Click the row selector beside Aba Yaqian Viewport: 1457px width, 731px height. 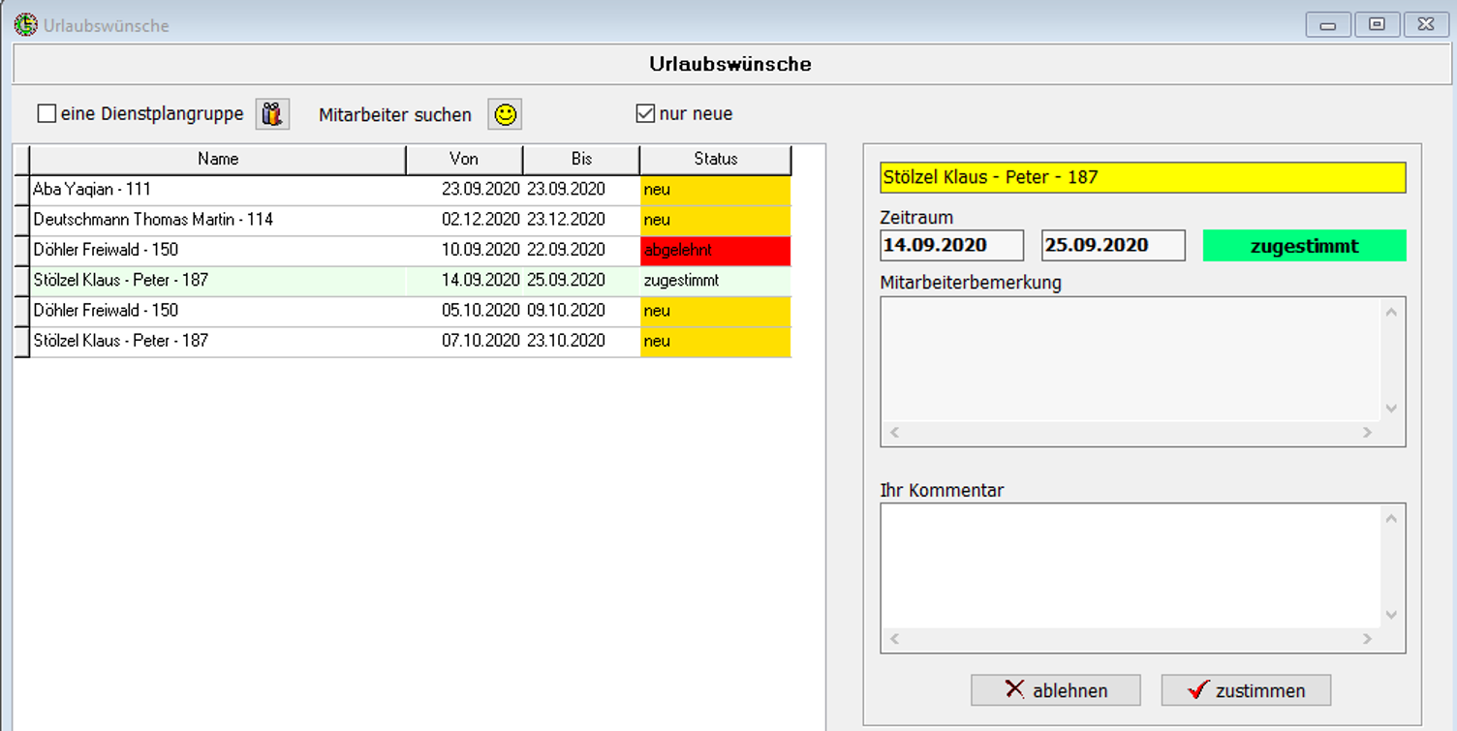click(21, 190)
